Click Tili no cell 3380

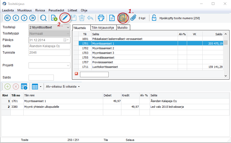tap(17, 107)
